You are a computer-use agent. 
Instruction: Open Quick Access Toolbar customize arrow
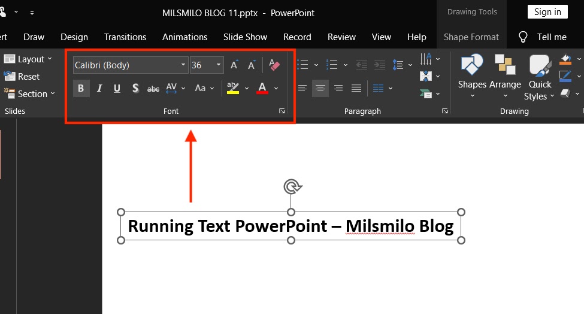click(x=32, y=13)
